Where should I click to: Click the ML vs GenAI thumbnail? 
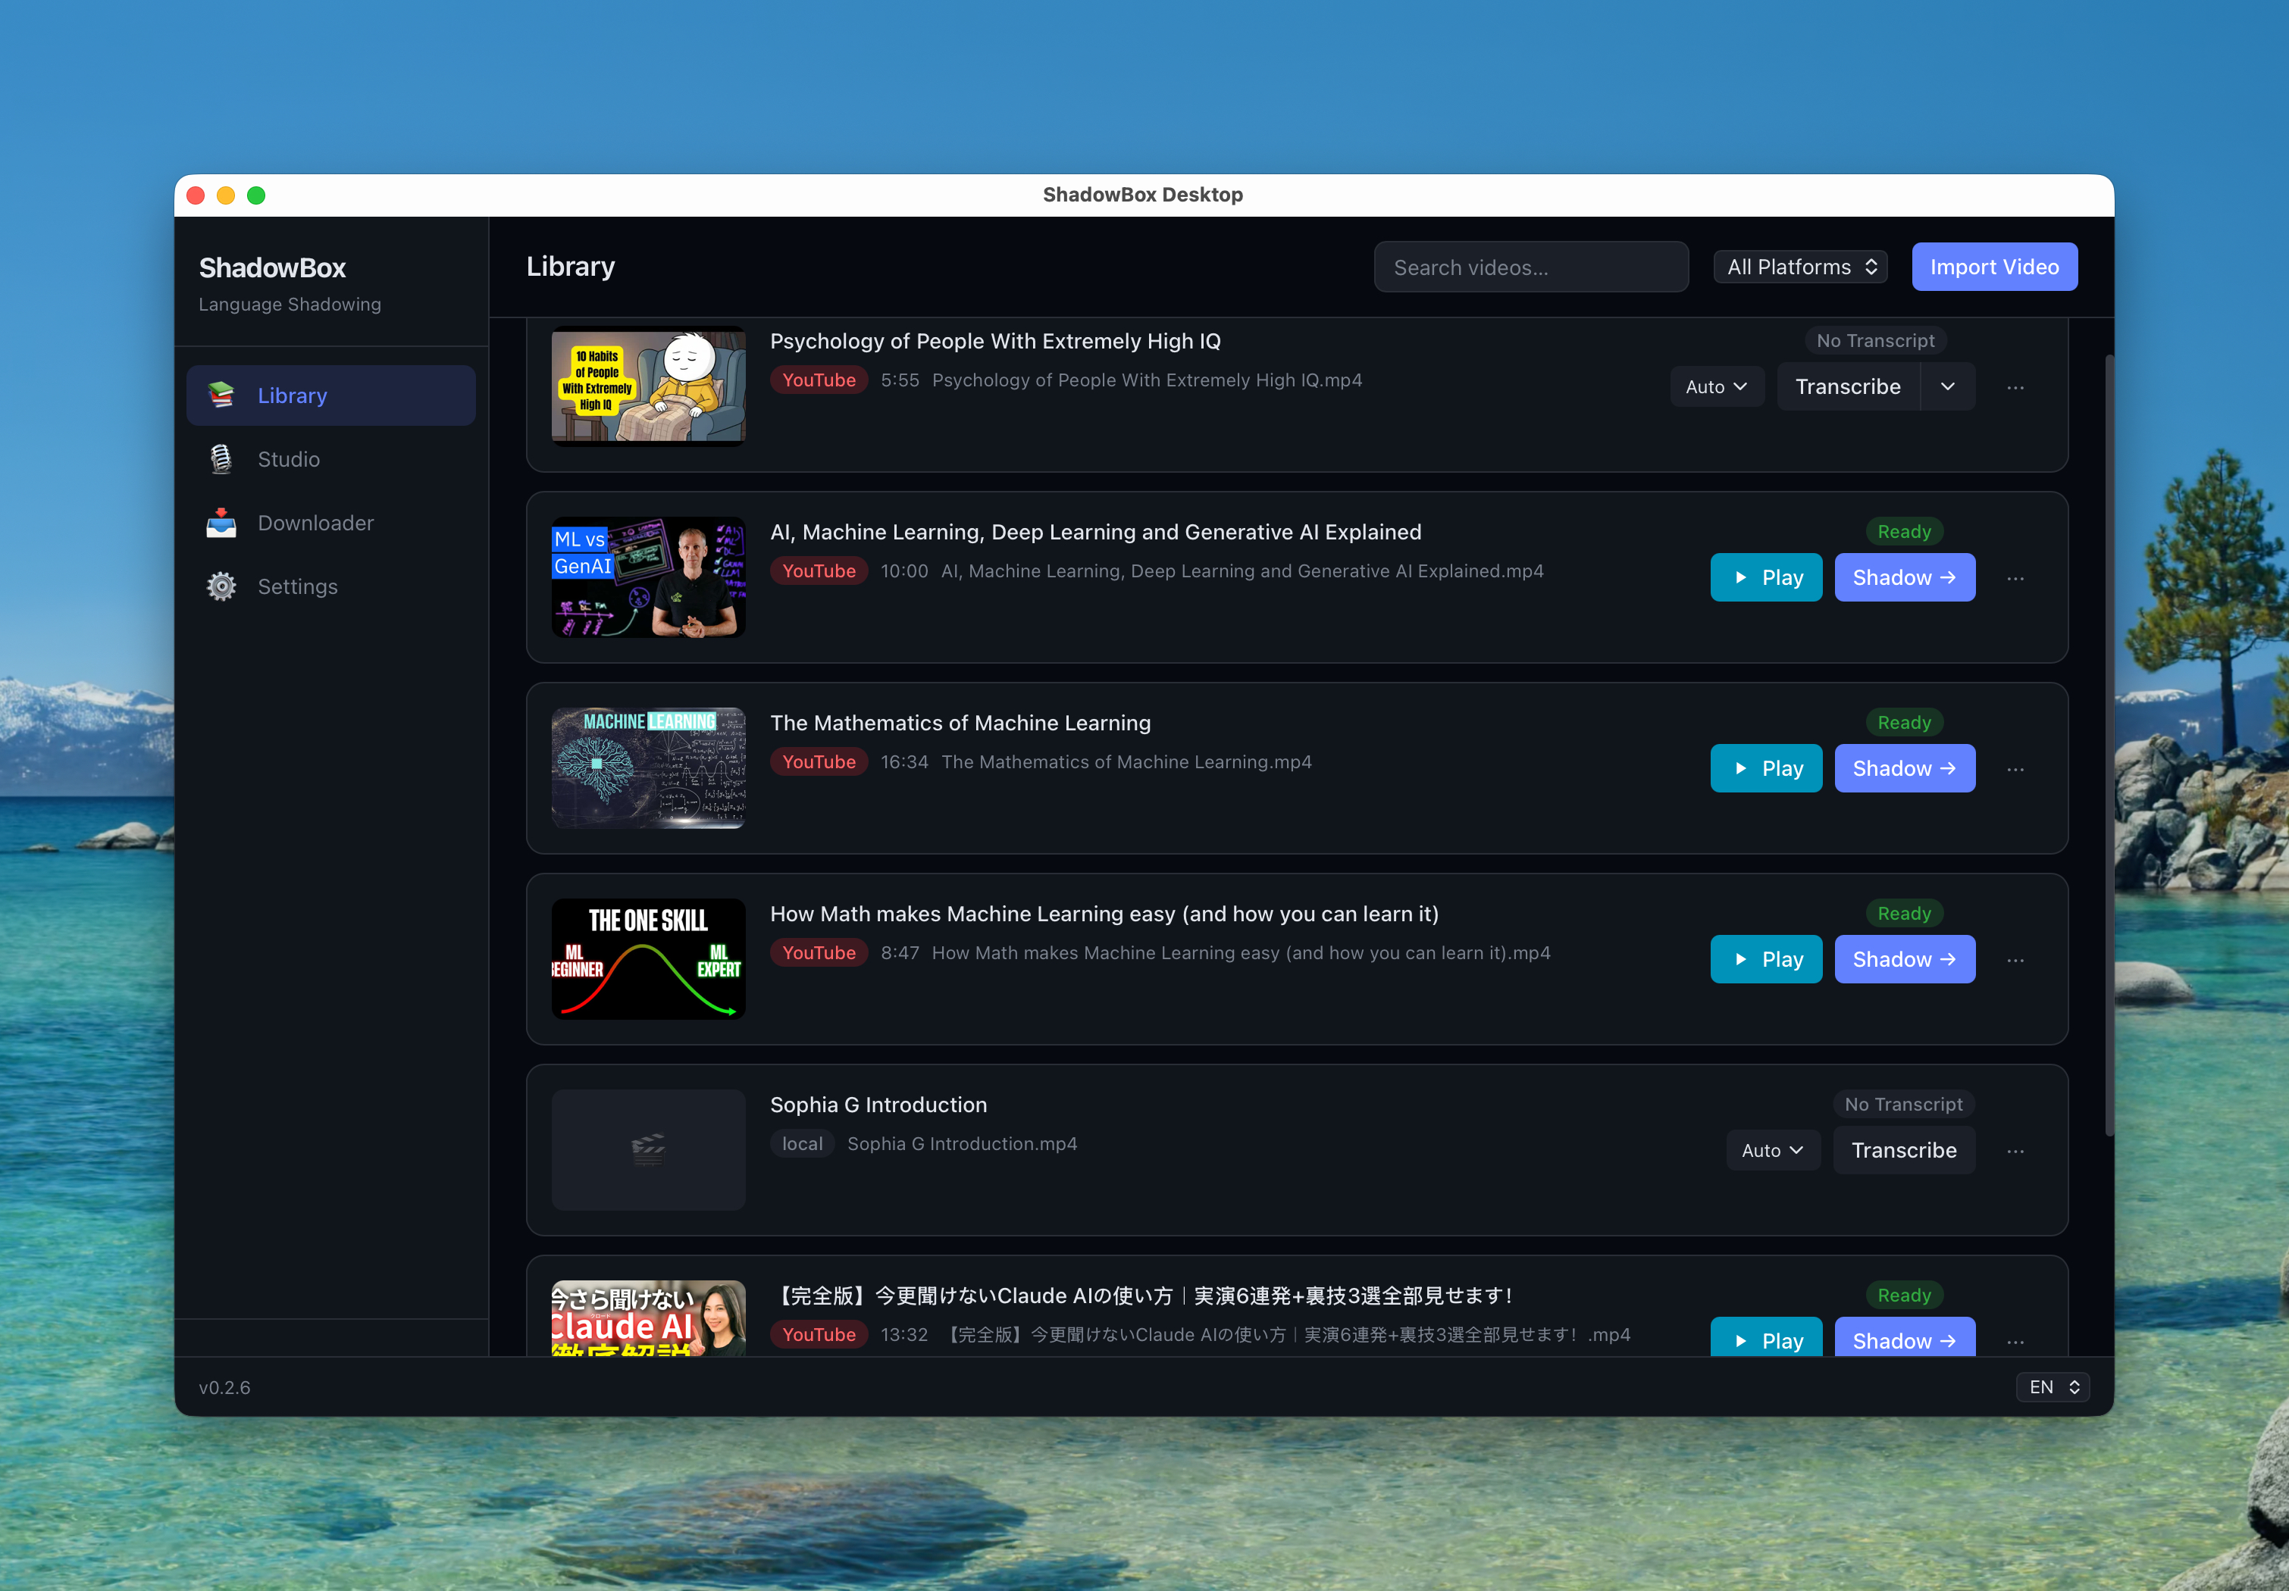click(x=648, y=577)
